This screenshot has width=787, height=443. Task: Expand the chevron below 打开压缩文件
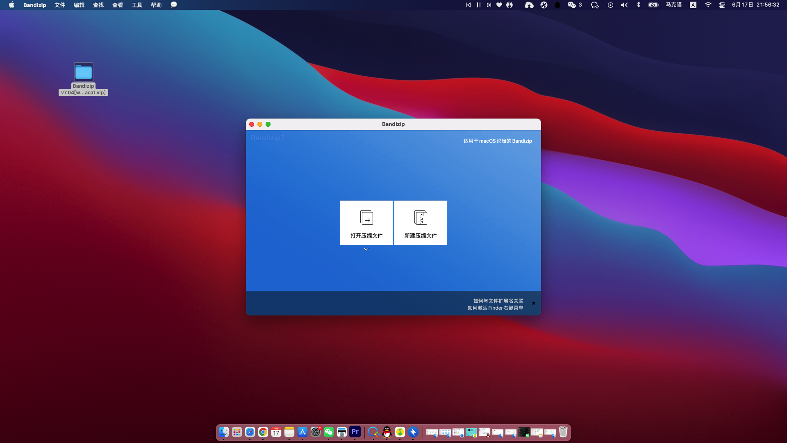point(366,249)
